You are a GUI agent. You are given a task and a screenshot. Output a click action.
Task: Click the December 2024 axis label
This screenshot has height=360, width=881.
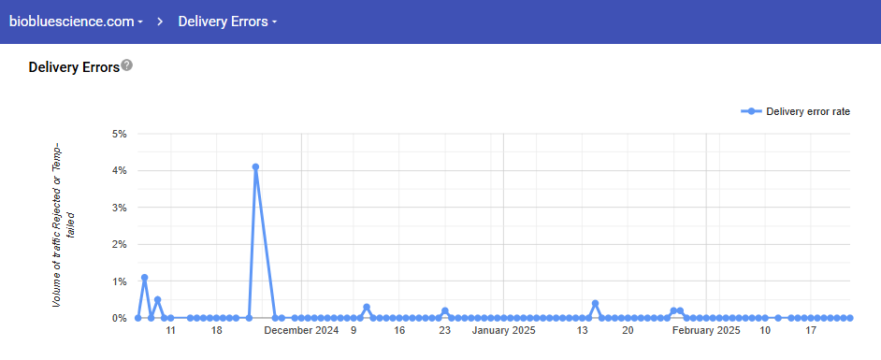point(302,330)
